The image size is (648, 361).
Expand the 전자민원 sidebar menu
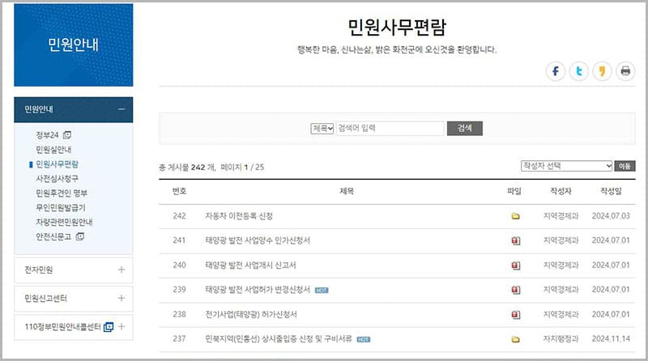pyautogui.click(x=121, y=270)
